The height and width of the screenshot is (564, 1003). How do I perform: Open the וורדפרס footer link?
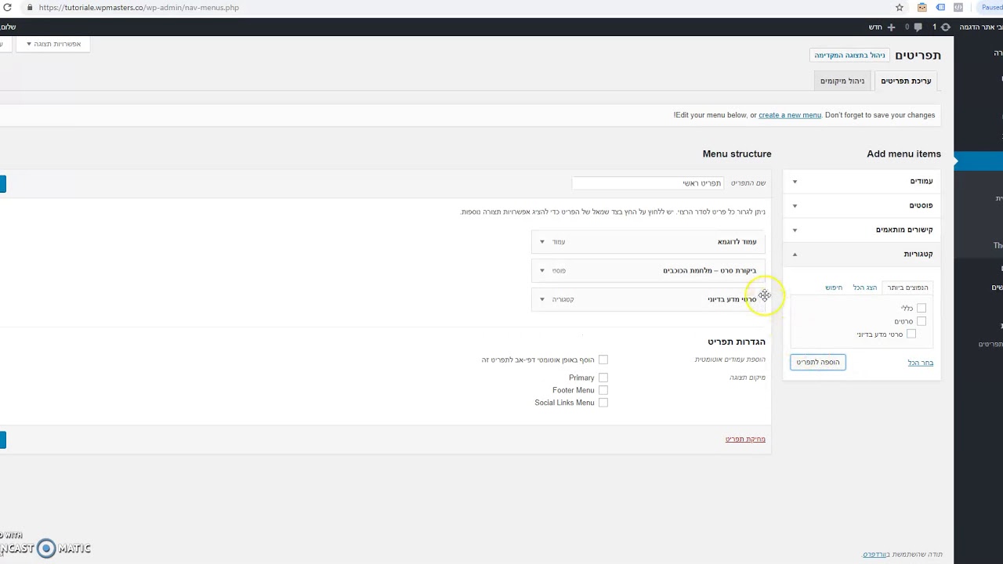pyautogui.click(x=875, y=555)
